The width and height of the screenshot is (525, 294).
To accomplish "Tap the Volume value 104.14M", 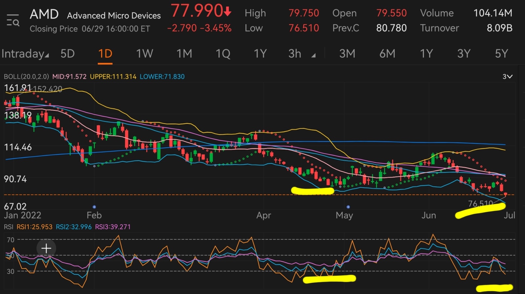I will [x=493, y=13].
